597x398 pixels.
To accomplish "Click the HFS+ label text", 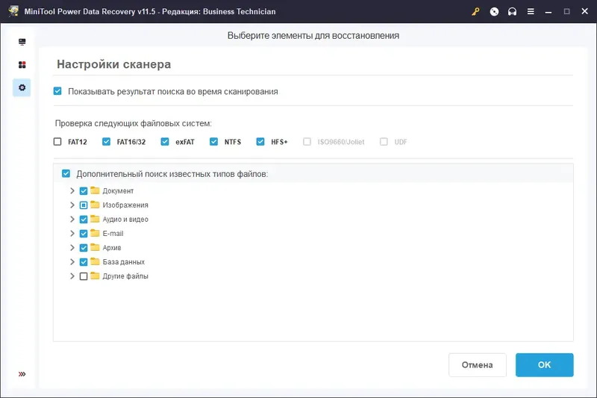I will pos(279,142).
